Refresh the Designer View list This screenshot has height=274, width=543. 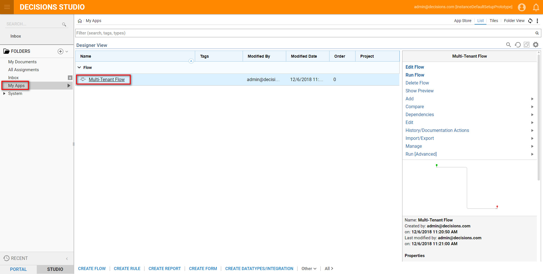(x=518, y=45)
